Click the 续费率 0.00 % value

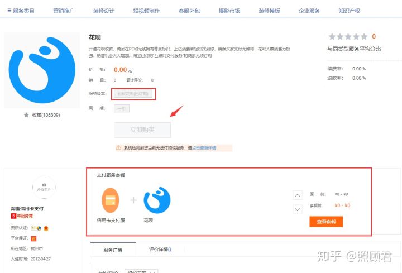(359, 69)
